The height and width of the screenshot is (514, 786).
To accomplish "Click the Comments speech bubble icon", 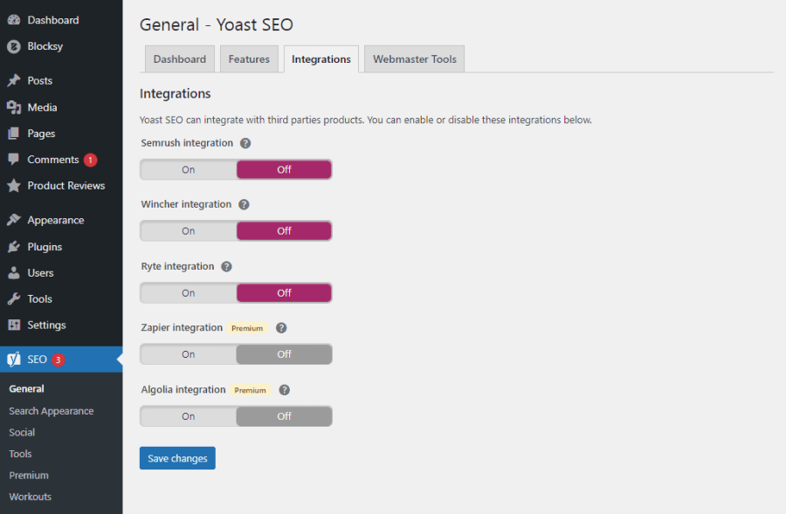I will point(13,160).
